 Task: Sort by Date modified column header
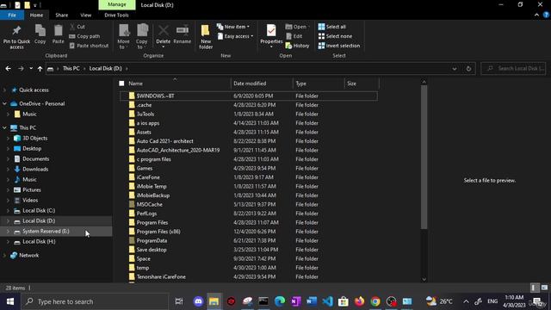pyautogui.click(x=262, y=84)
